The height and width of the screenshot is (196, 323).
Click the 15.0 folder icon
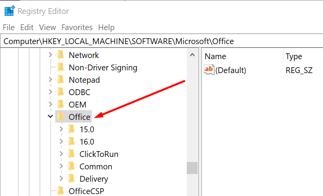click(x=71, y=129)
